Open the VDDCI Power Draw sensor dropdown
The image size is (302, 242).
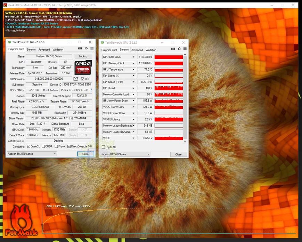pos(133,113)
